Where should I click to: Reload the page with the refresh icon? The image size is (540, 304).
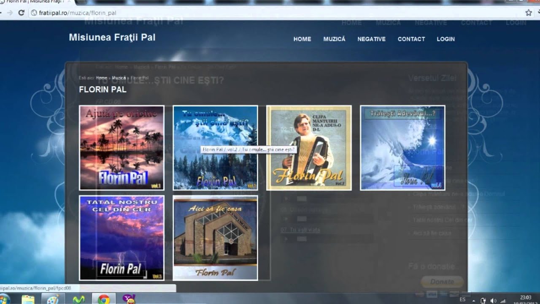(21, 13)
